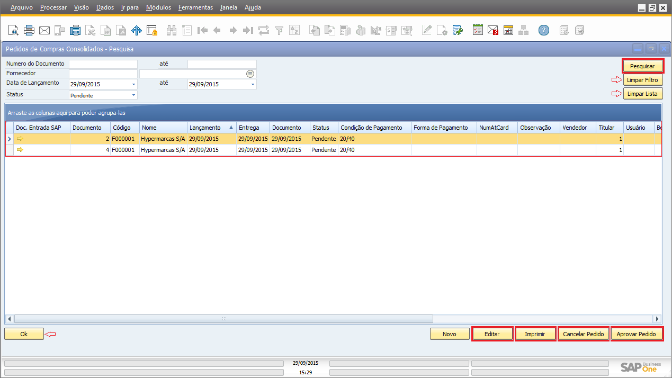Sort by the Condição de Pagamento header
The image size is (672, 378).
coord(375,128)
